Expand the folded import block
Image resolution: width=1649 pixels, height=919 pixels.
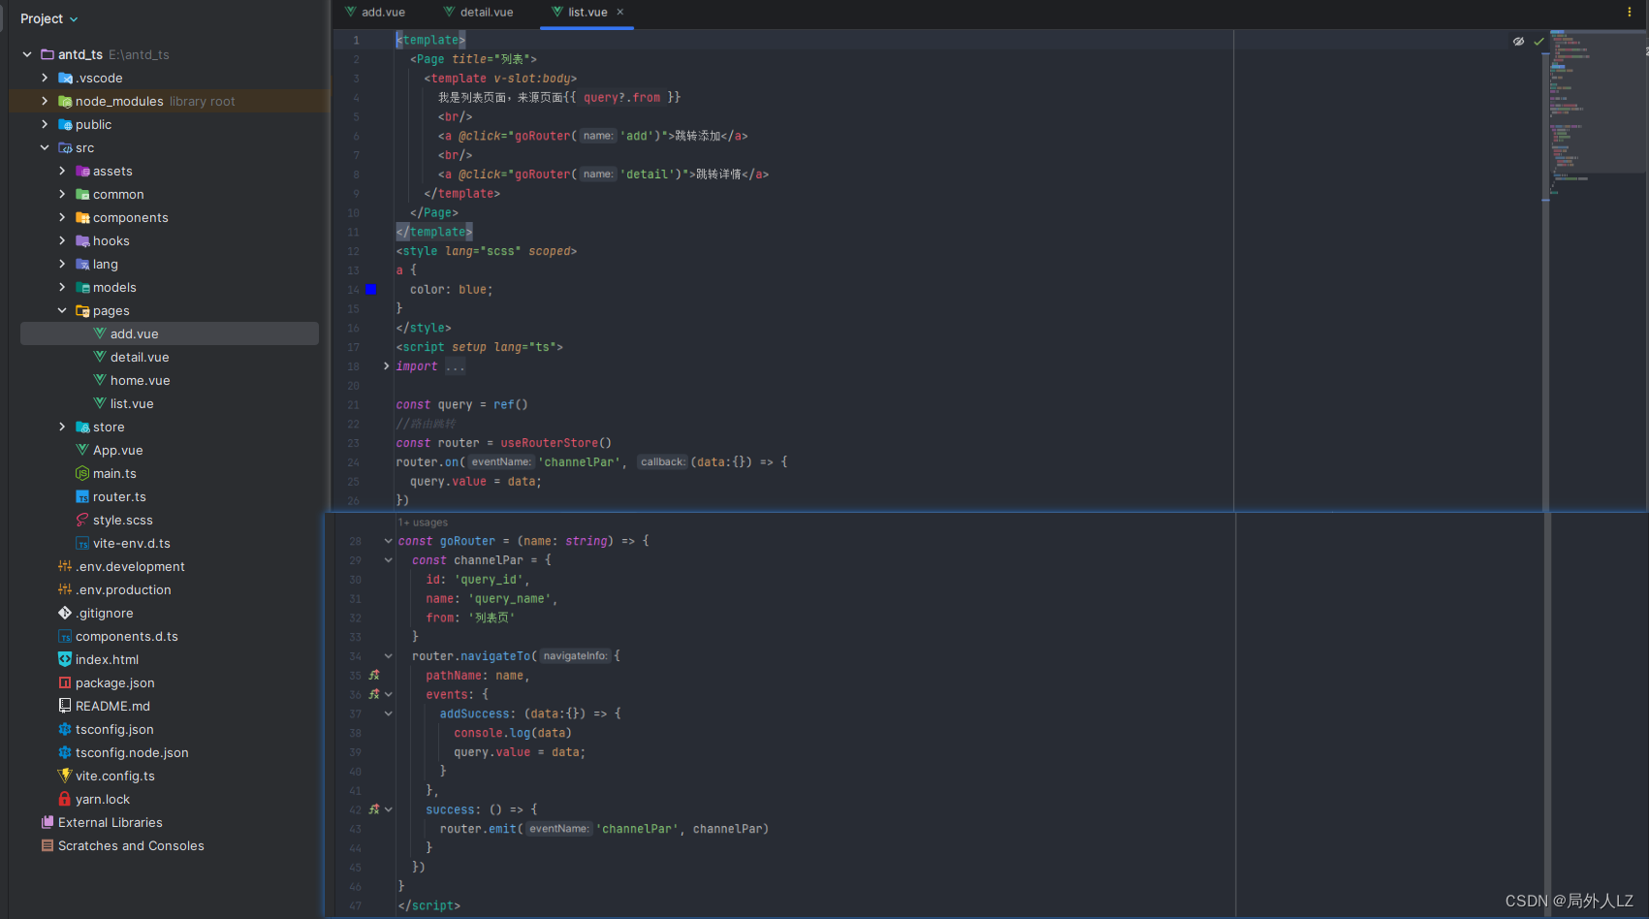tap(386, 366)
